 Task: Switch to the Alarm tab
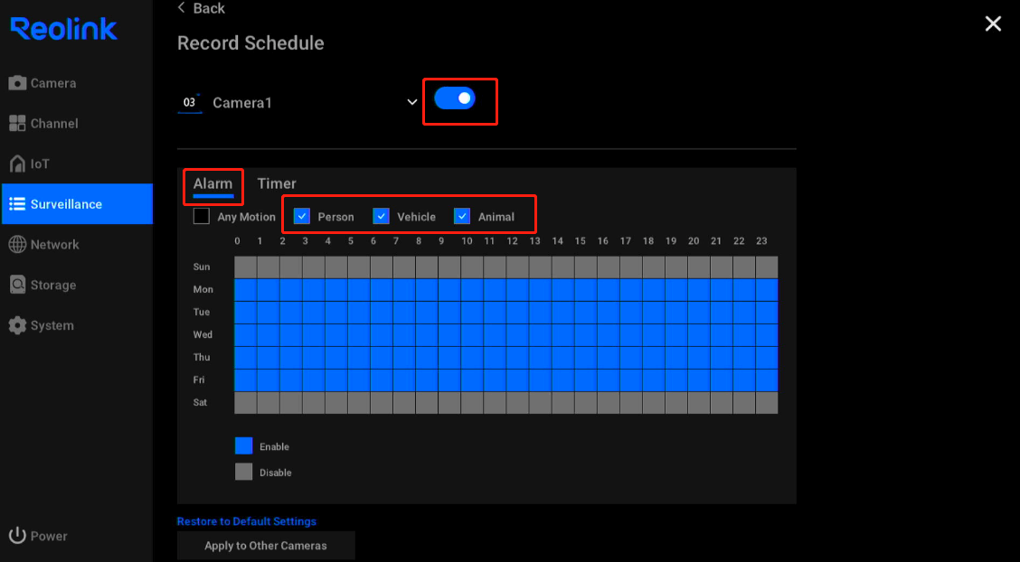tap(212, 183)
